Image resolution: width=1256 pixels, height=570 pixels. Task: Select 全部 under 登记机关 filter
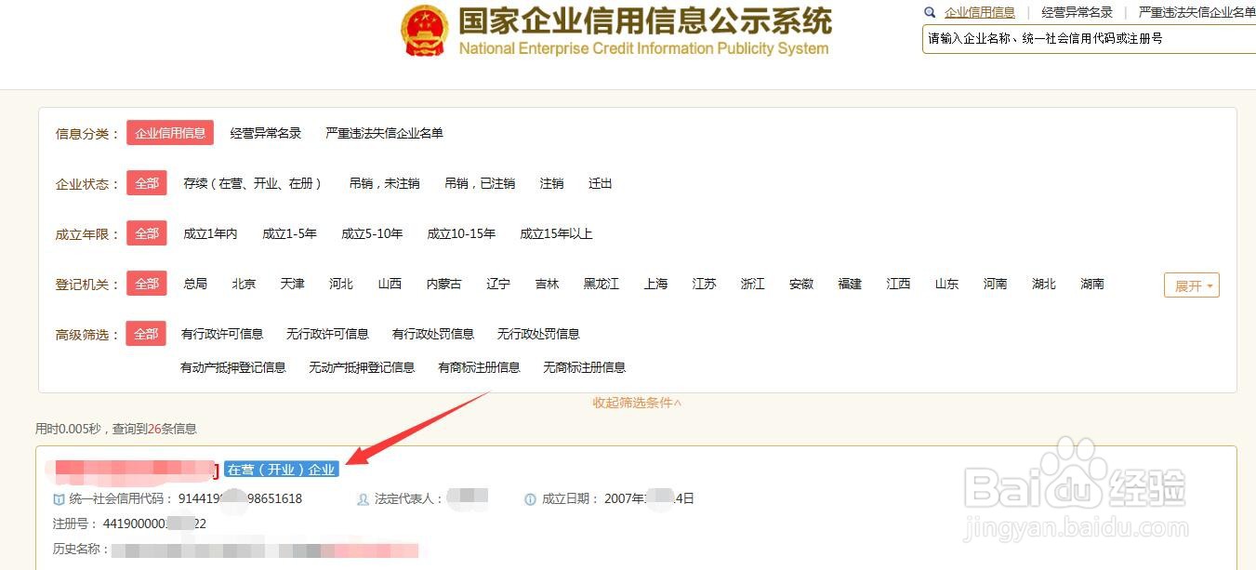147,284
